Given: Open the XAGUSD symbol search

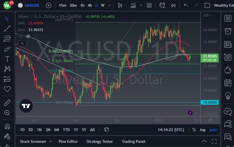Looking at the screenshot, I should pyautogui.click(x=28, y=6).
